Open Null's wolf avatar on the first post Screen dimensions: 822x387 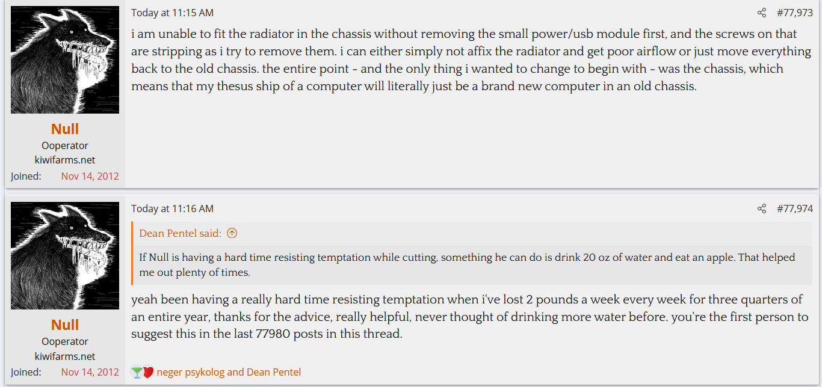[x=65, y=60]
